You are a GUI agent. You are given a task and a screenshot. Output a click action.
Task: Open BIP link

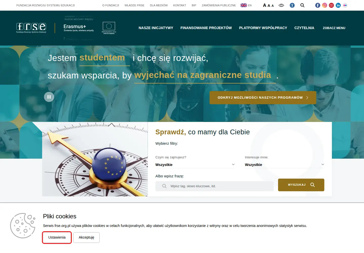coord(194,5)
